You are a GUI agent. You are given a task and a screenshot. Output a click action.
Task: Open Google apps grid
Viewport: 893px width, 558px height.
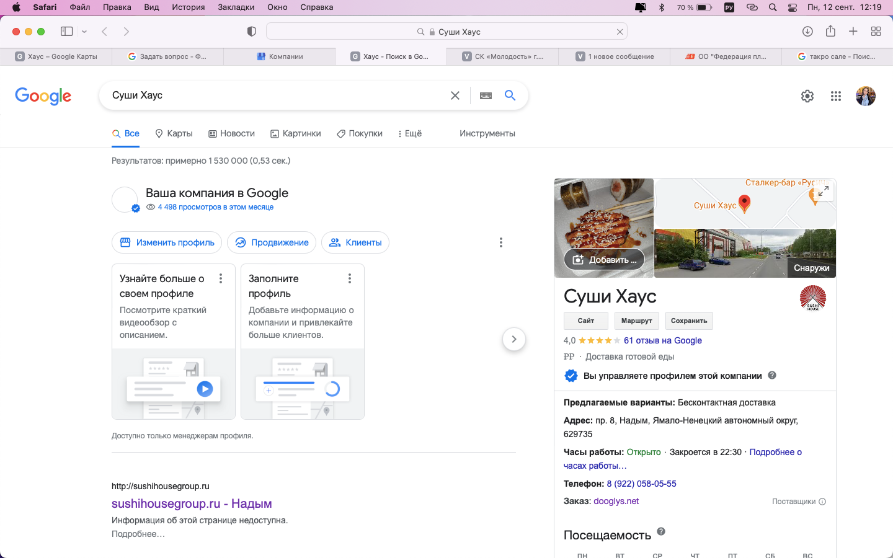(x=836, y=96)
